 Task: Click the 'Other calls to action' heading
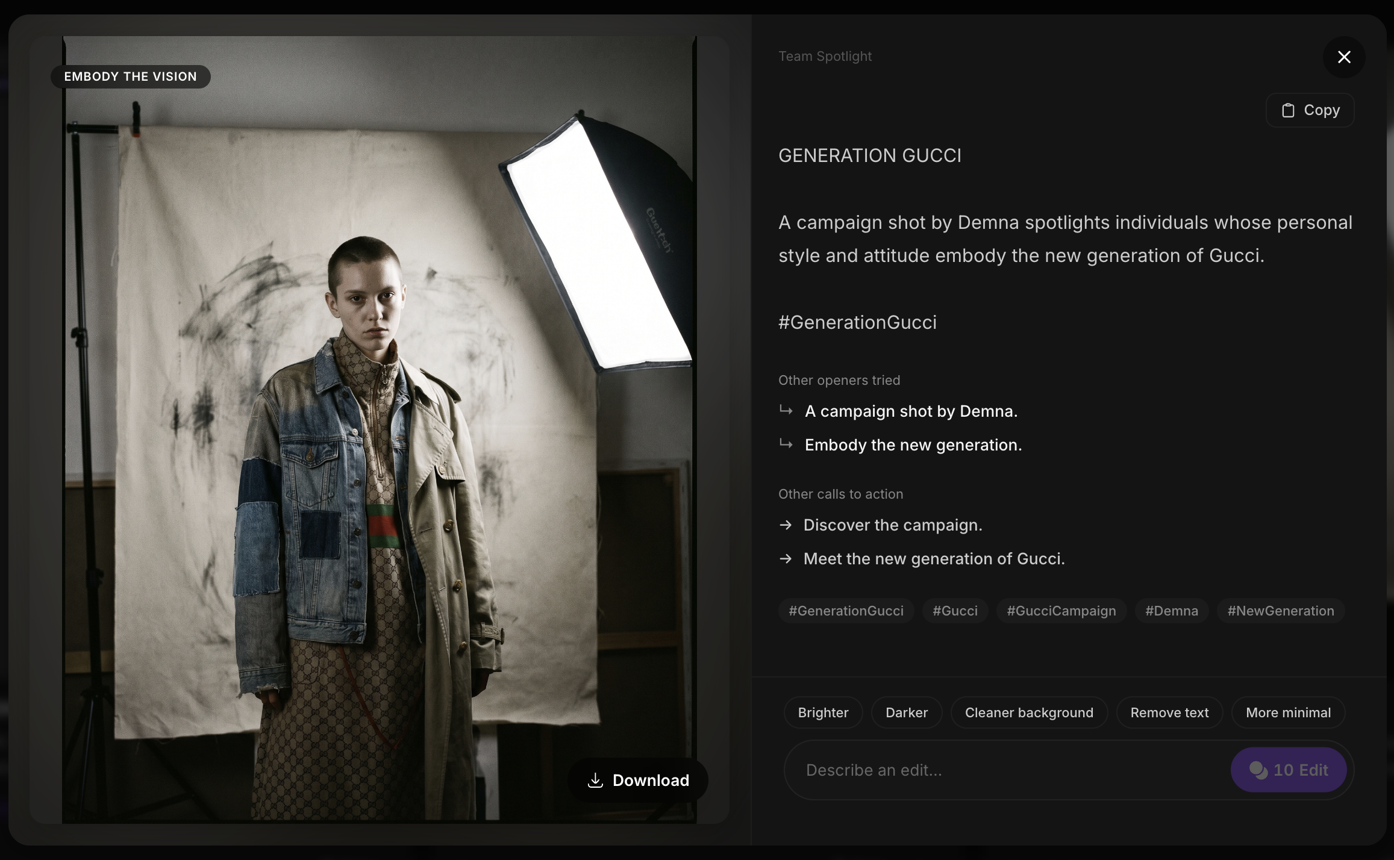click(840, 494)
